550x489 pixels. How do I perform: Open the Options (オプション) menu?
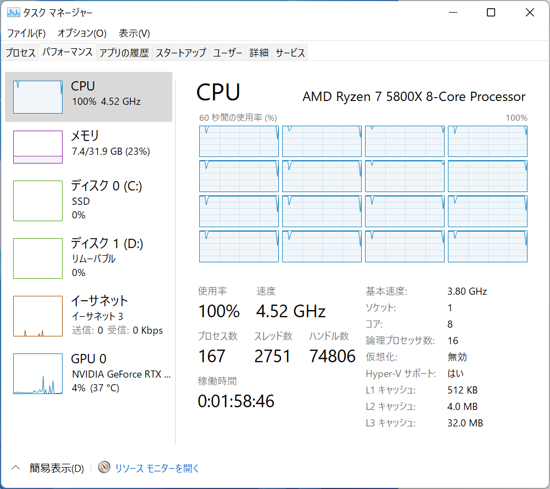pos(82,33)
